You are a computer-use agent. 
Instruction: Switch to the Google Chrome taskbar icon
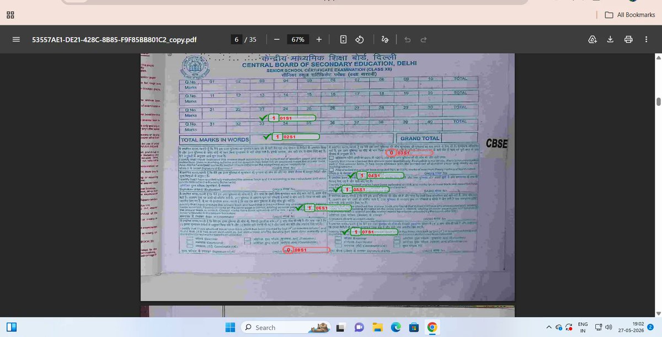click(433, 327)
